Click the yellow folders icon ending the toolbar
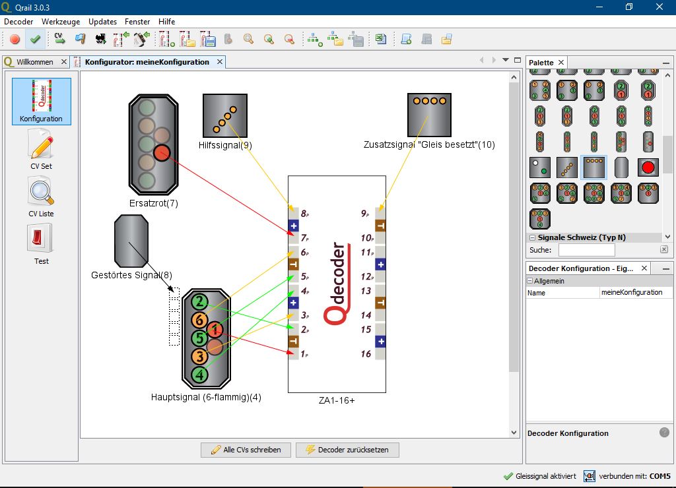Screen dimensions: 676x488 (447, 39)
